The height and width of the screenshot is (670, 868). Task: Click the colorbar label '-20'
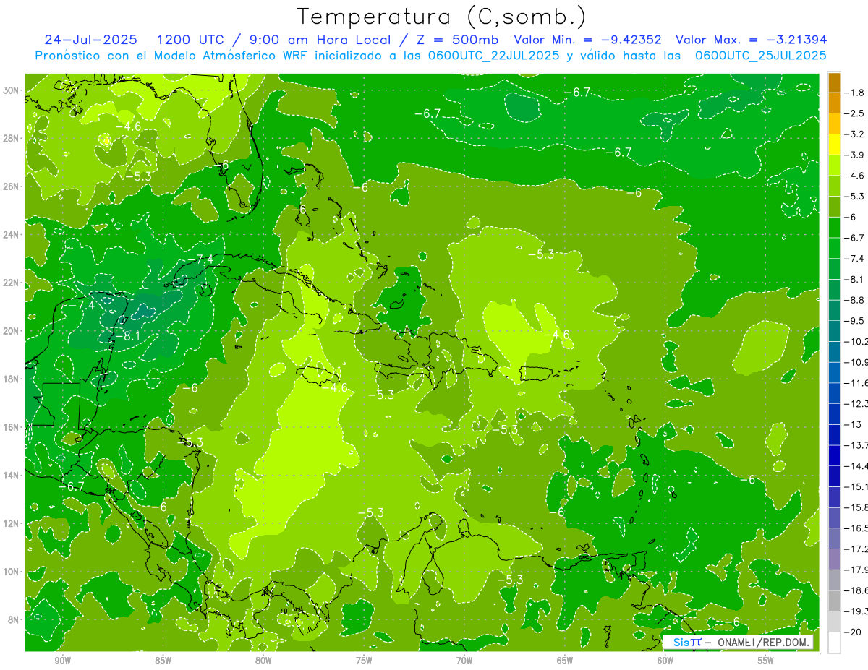(853, 632)
